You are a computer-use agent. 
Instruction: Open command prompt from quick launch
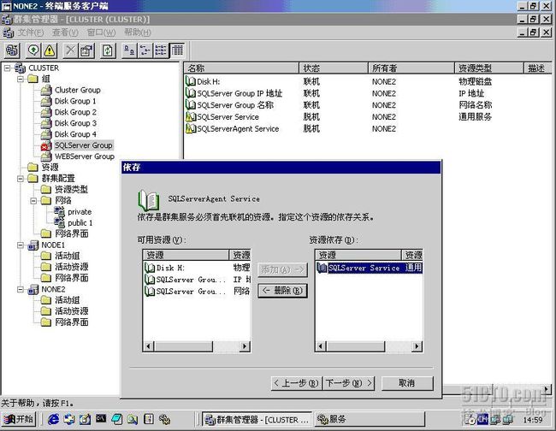(x=101, y=419)
